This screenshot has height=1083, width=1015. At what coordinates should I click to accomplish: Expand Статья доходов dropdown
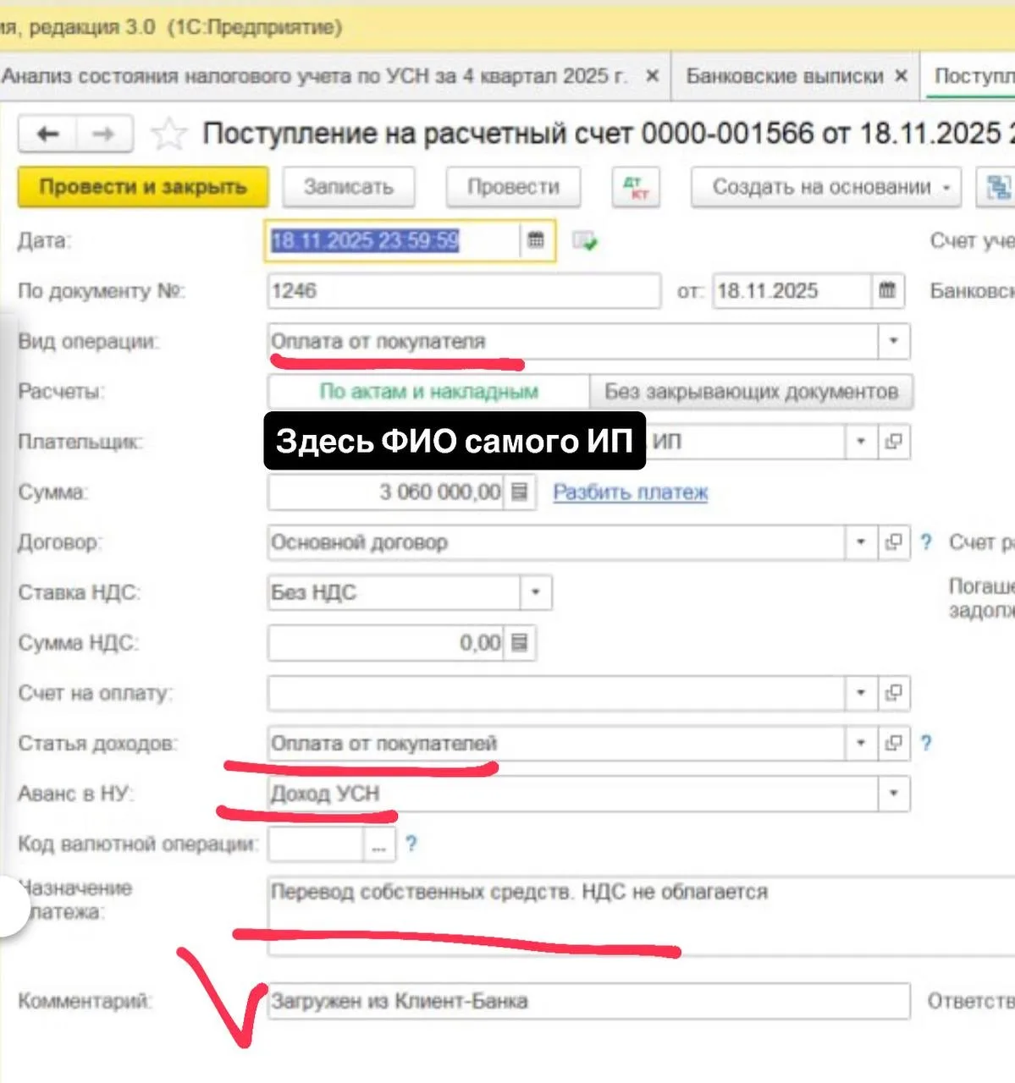(x=861, y=743)
